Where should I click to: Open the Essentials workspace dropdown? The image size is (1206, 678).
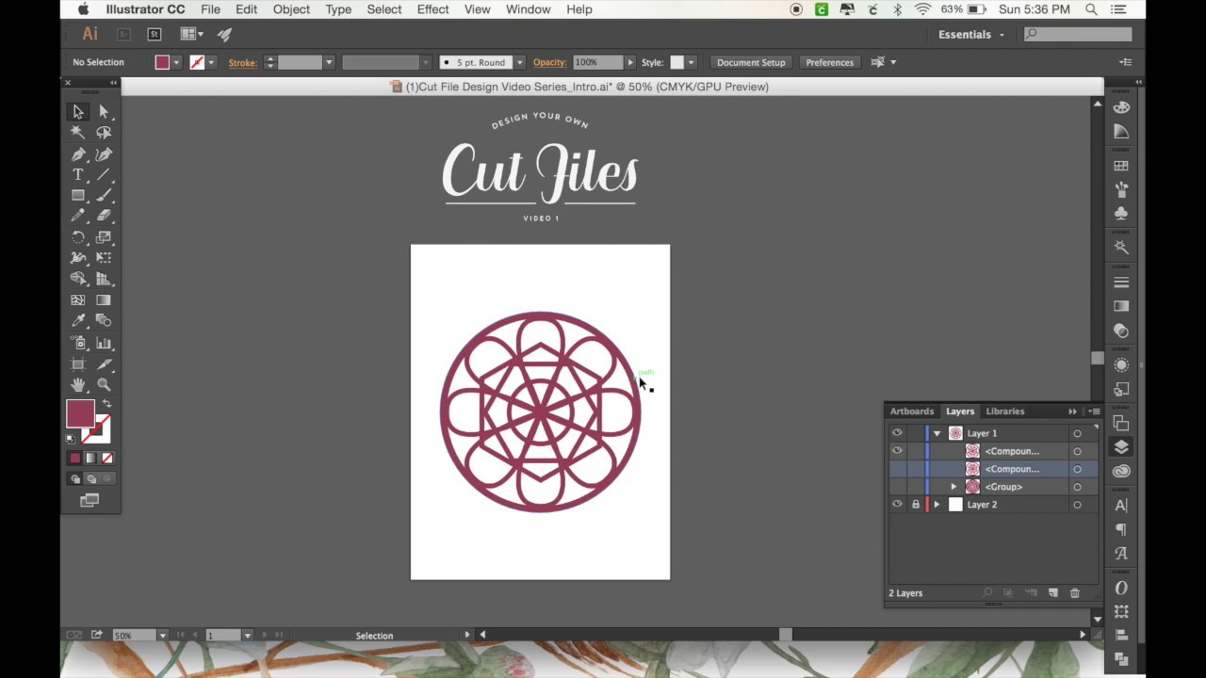pyautogui.click(x=971, y=35)
